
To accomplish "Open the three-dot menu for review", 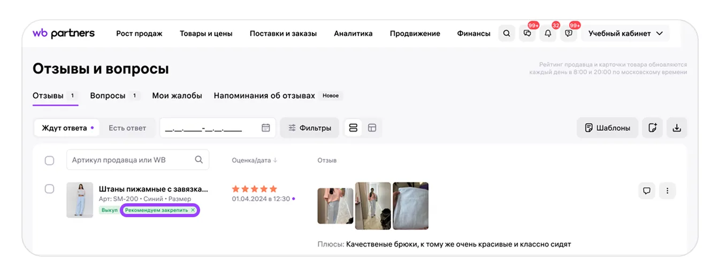I will click(x=667, y=190).
